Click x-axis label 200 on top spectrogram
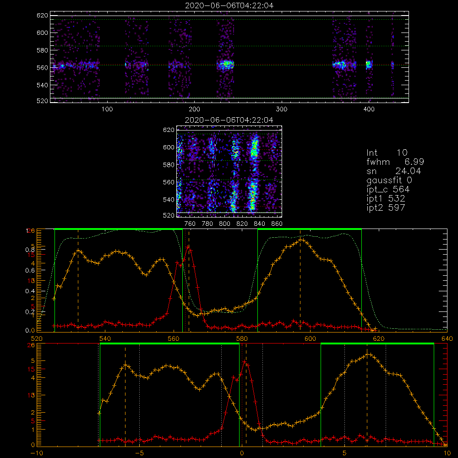This screenshot has height=458, width=458. coord(194,109)
